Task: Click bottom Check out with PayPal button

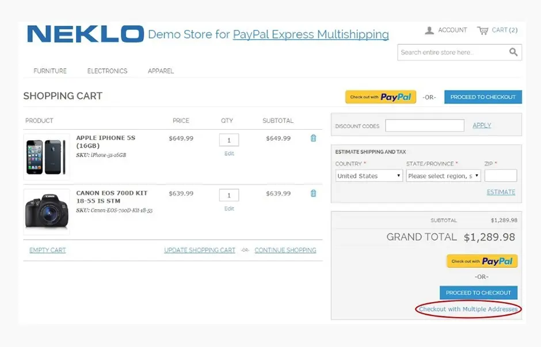Action: point(482,261)
